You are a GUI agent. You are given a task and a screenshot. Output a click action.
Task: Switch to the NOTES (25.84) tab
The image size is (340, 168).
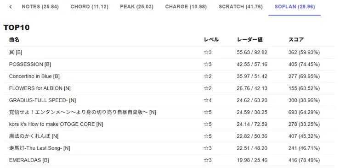40,7
